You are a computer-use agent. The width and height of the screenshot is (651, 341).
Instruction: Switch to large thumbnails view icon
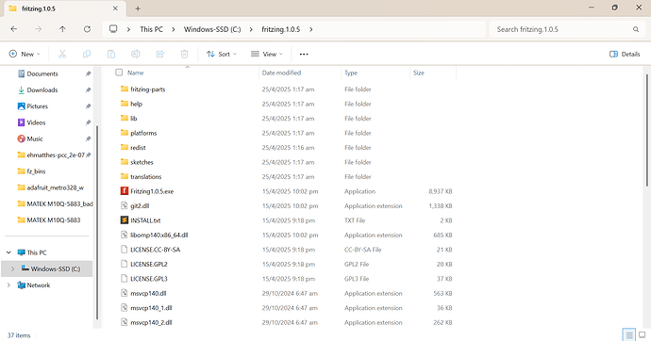click(642, 334)
